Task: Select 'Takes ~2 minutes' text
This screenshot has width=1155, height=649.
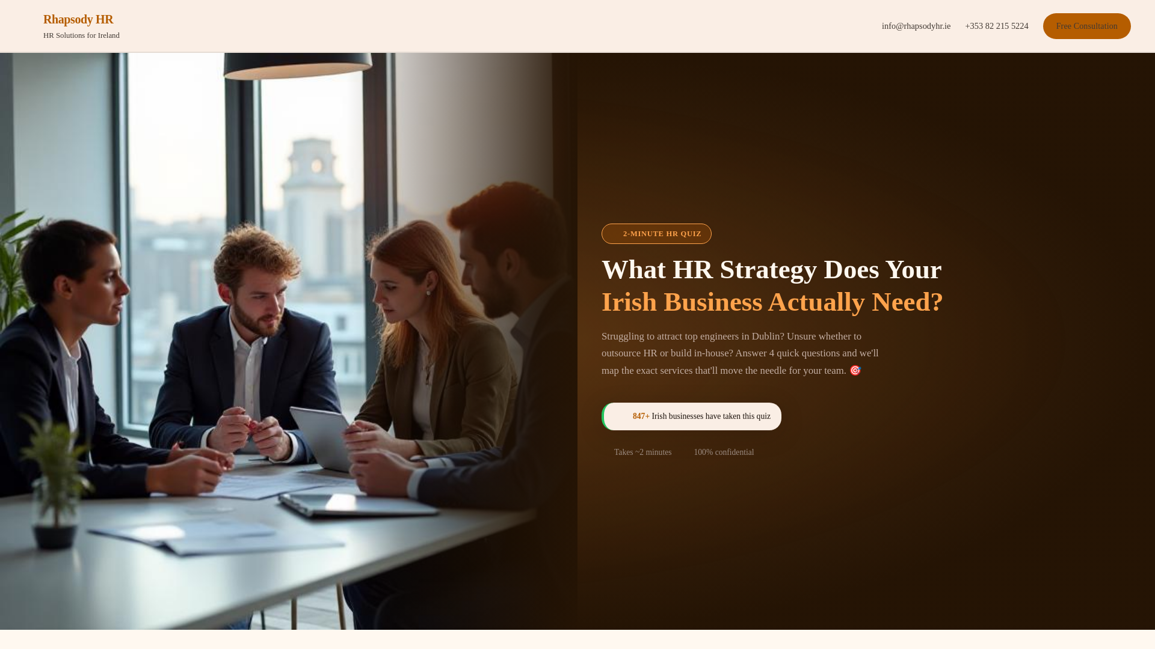Action: tap(642, 452)
